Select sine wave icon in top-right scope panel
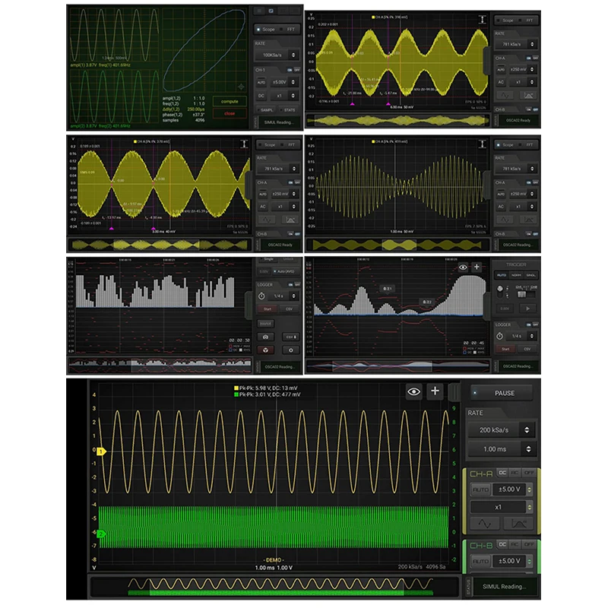The height and width of the screenshot is (608, 608). (505, 95)
